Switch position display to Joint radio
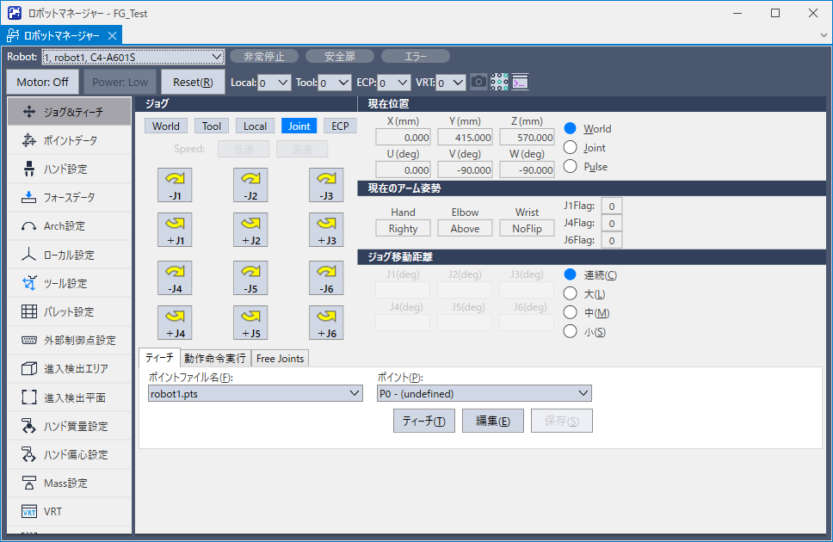Viewport: 833px width, 542px height. coord(569,148)
